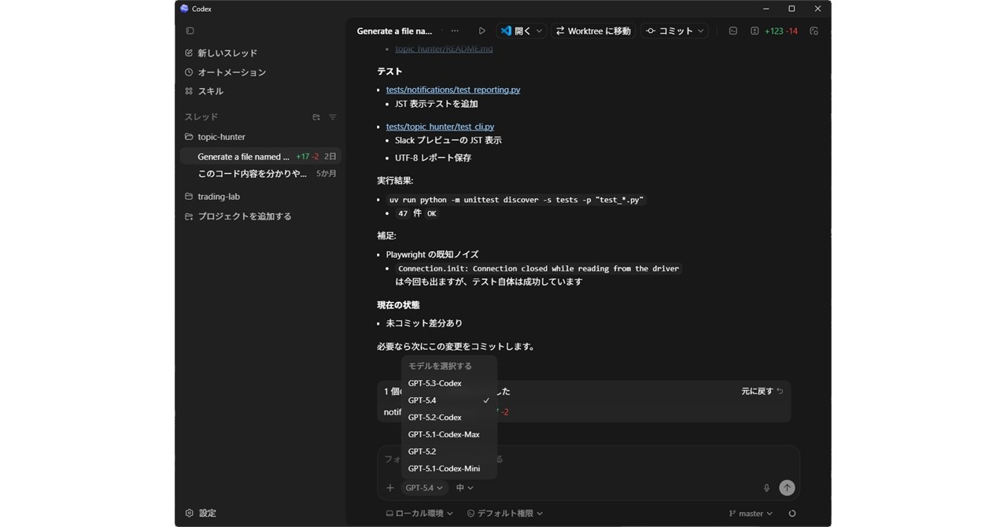Click the Connection.init error code text
Viewport: 1007px width, 527px height.
click(538, 268)
